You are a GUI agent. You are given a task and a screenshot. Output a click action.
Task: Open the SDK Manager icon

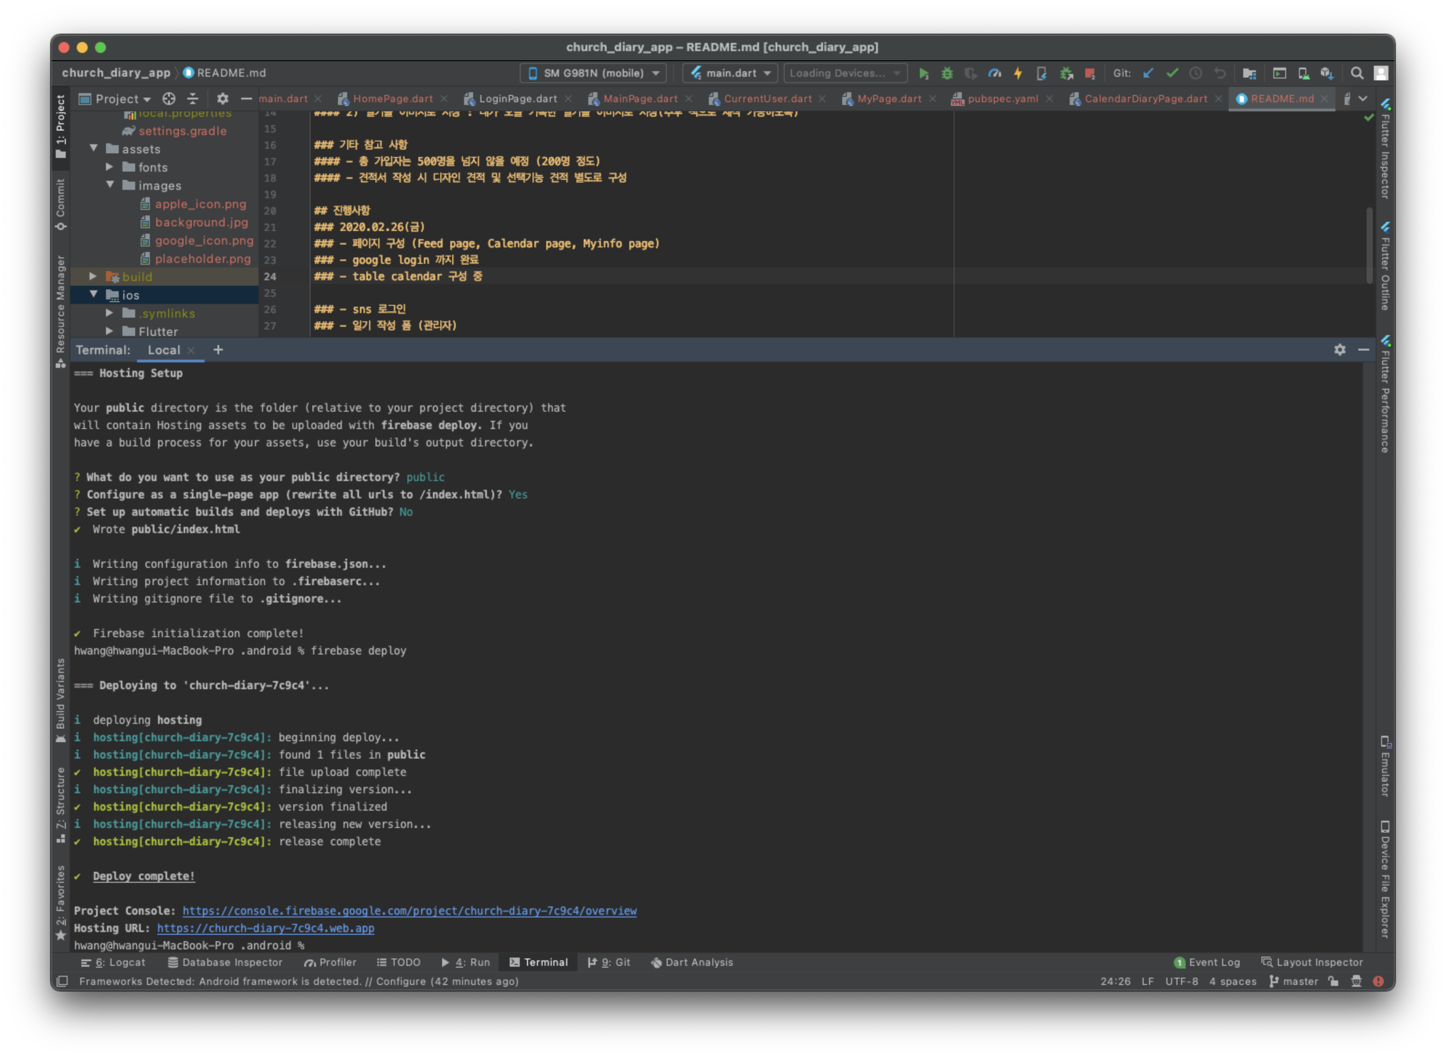point(1327,73)
